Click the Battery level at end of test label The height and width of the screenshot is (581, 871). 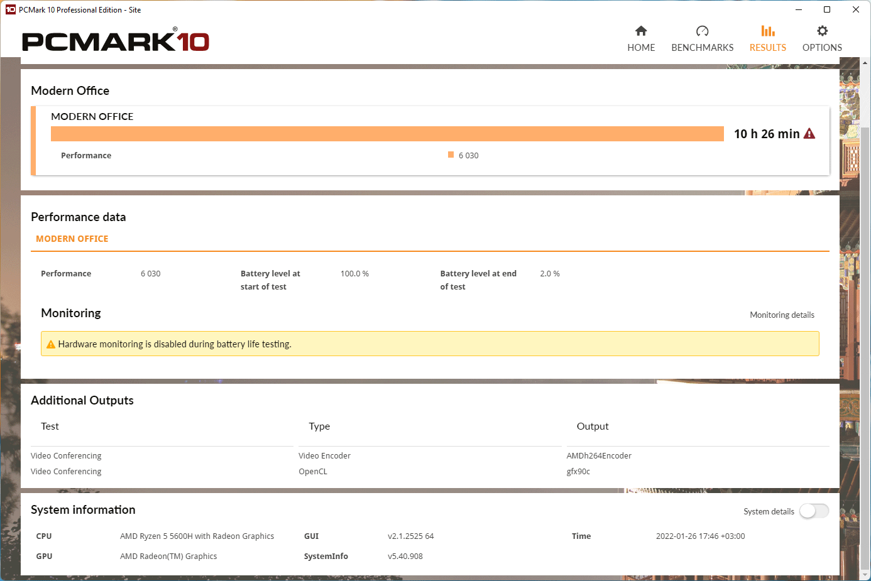(x=478, y=280)
